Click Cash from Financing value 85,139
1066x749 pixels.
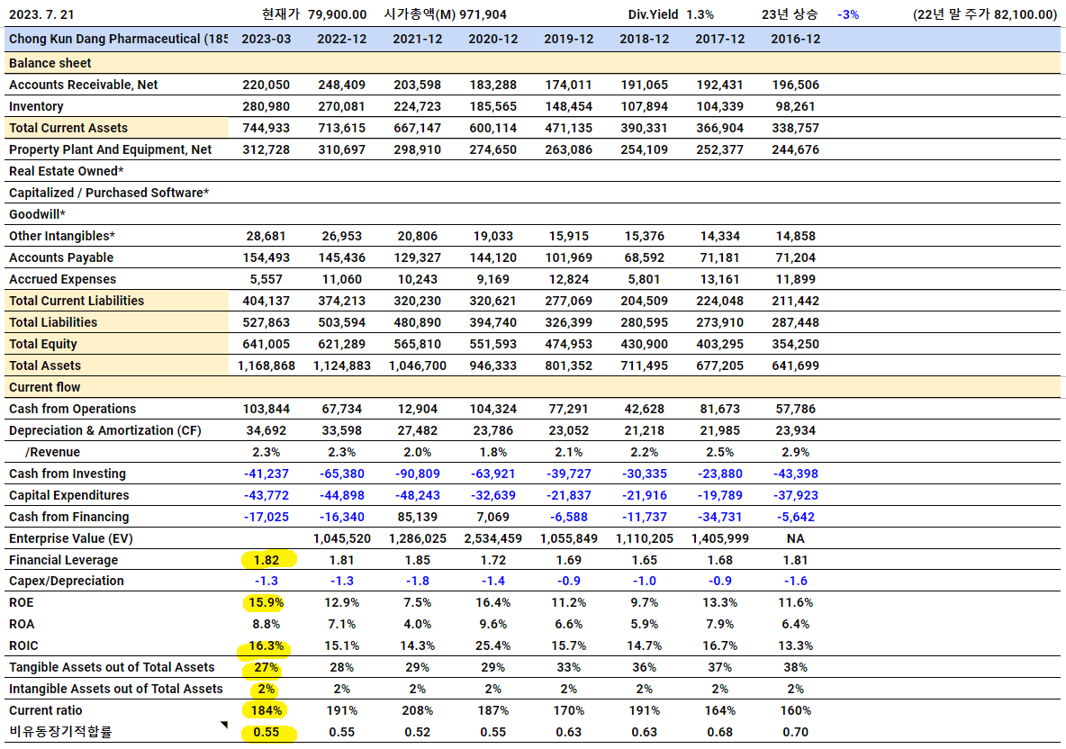(x=418, y=517)
